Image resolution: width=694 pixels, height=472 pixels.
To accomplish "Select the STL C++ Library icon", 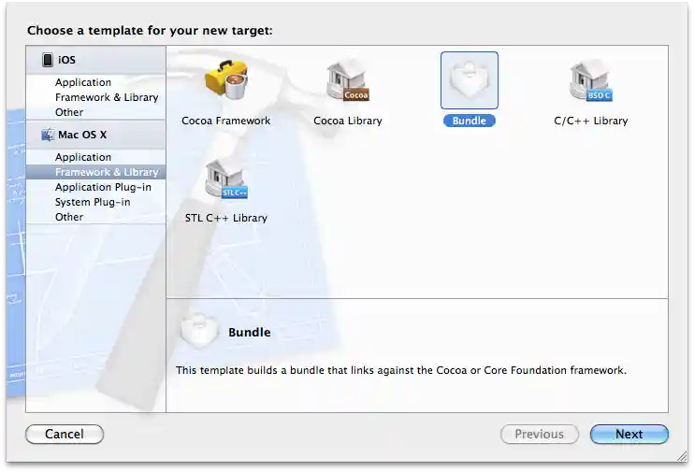I will coord(226,178).
